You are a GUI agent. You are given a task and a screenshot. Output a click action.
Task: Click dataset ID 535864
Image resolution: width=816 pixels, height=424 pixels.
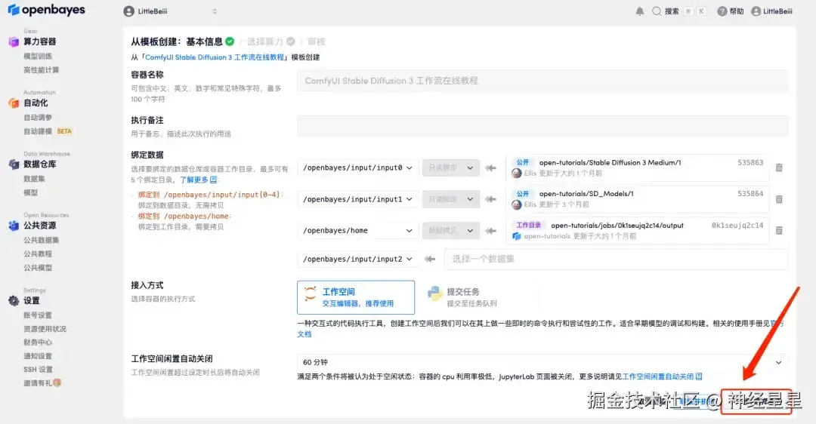[750, 193]
